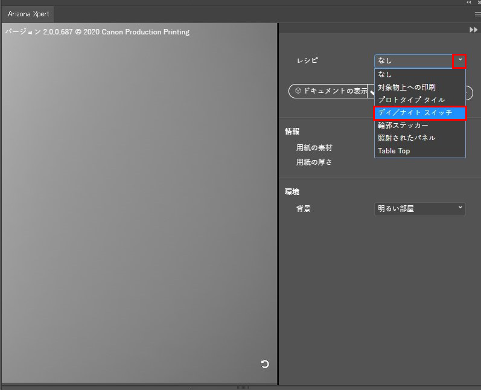Select デイ／ナイト スイッチ recipe option

tap(419, 113)
